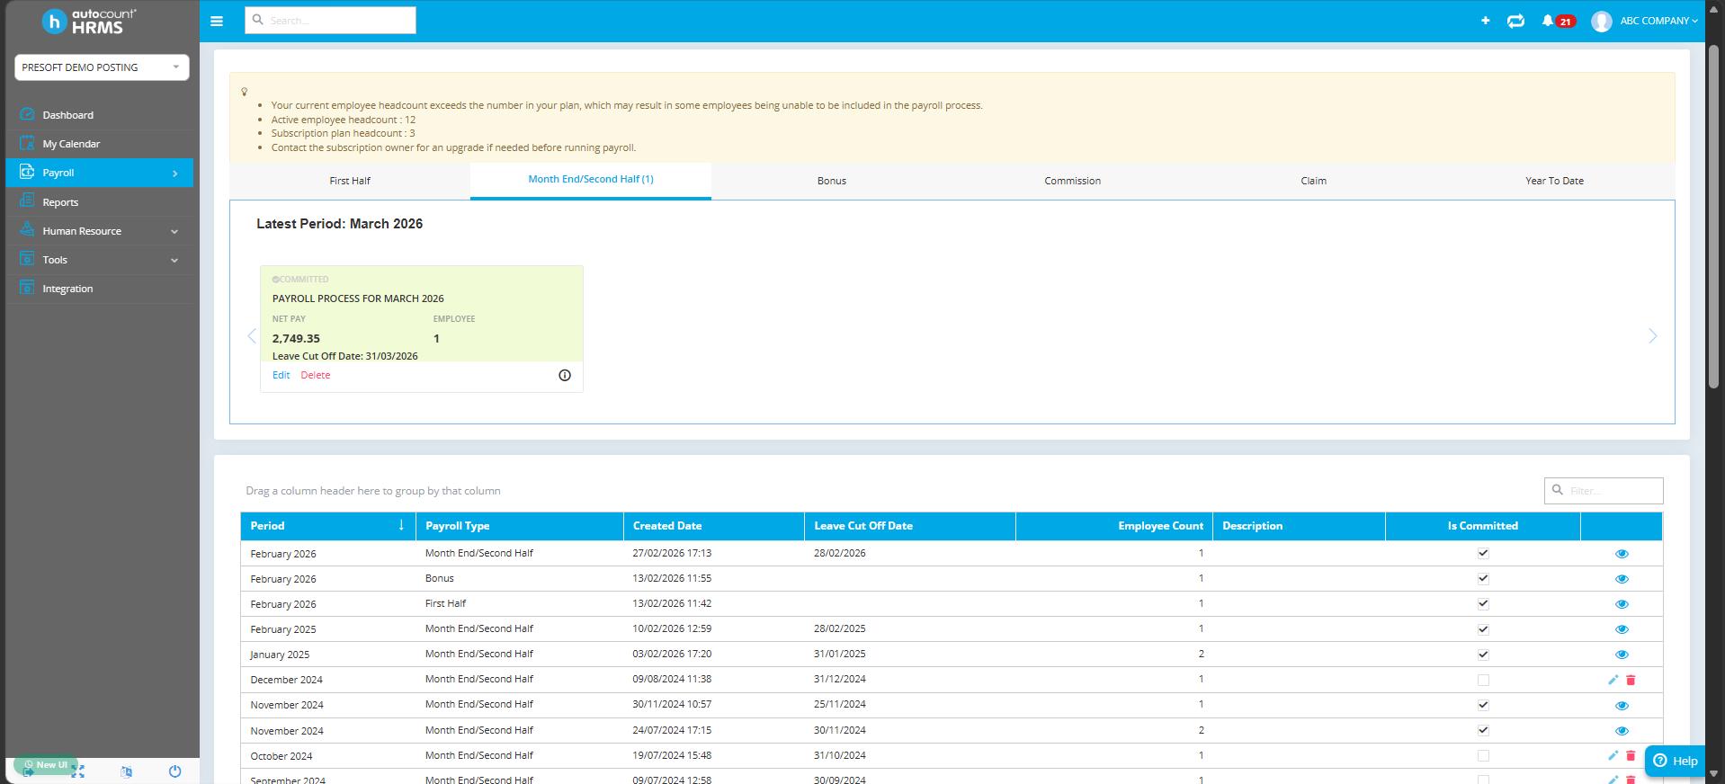
Task: Sort by Employee Count column header
Action: point(1114,526)
